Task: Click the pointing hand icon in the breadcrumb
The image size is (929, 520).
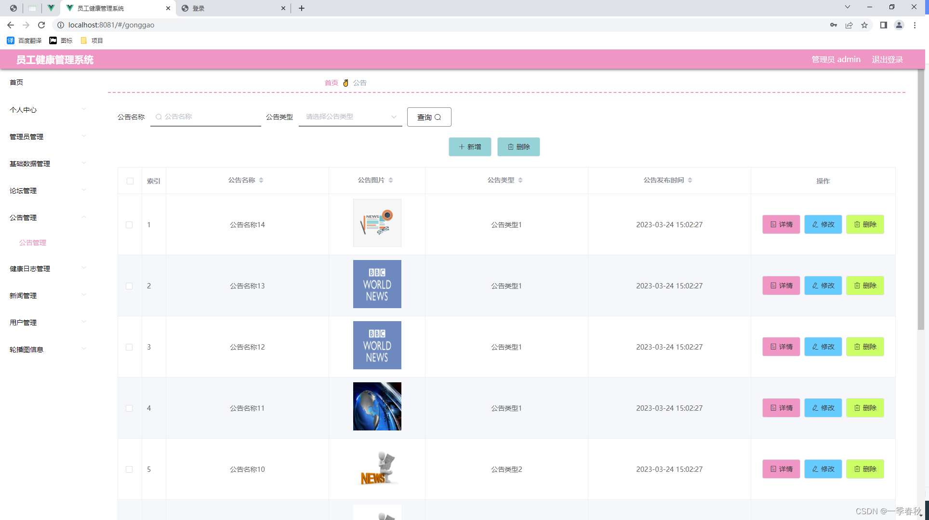Action: pos(345,82)
